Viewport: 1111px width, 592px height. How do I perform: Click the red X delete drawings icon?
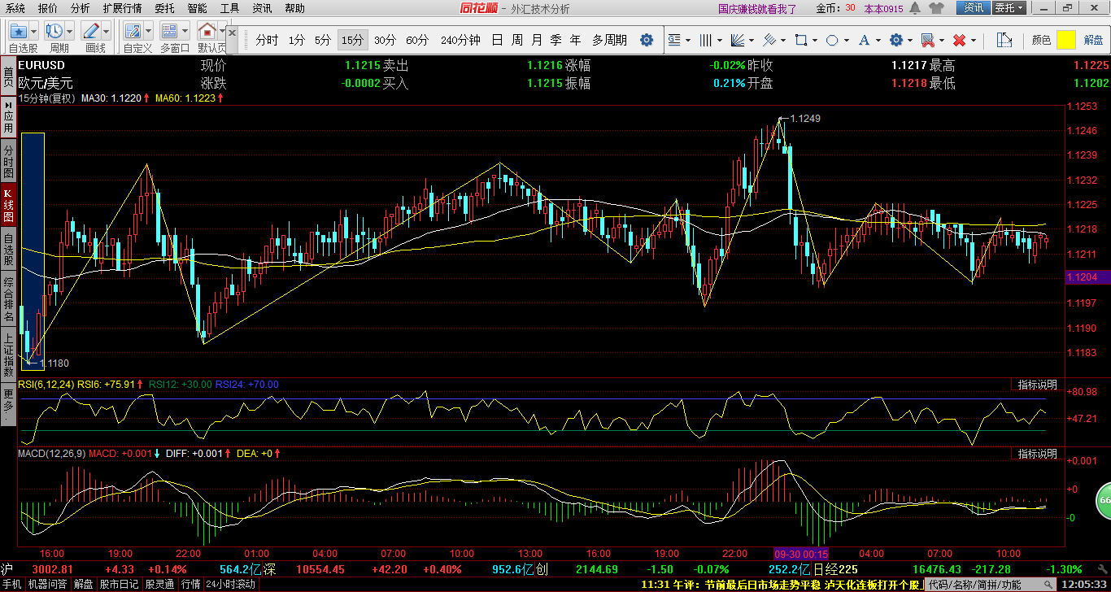959,40
